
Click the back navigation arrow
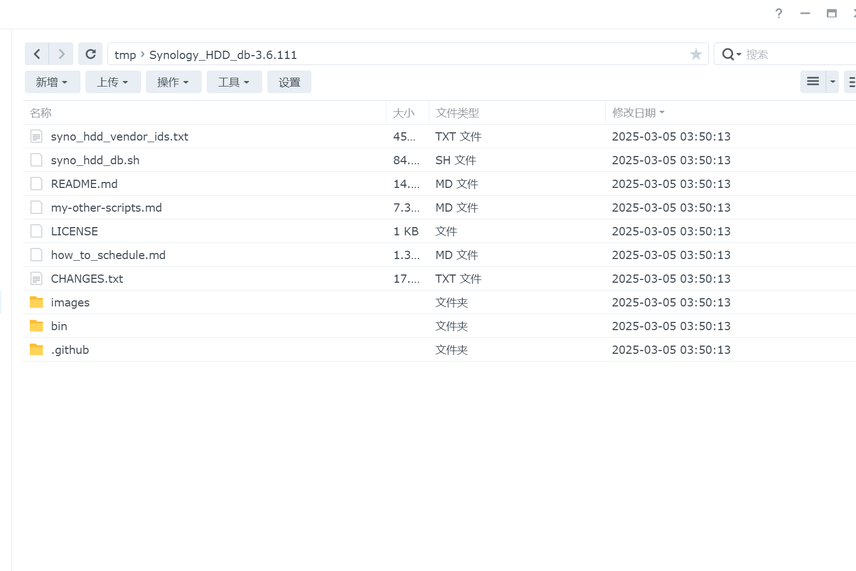[37, 54]
